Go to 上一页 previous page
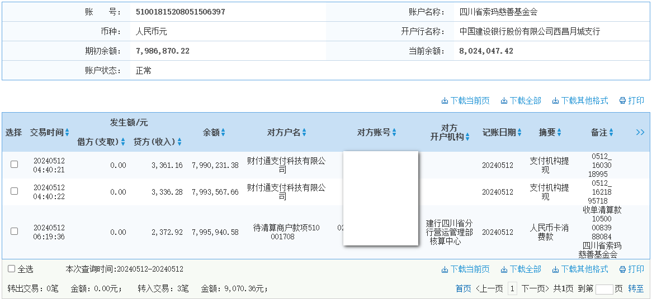Viewport: 652px width, 299px height. (x=489, y=288)
